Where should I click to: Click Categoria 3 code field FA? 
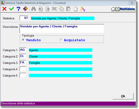pyautogui.click(x=23, y=62)
